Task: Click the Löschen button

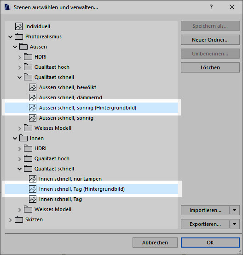Action: click(x=210, y=67)
